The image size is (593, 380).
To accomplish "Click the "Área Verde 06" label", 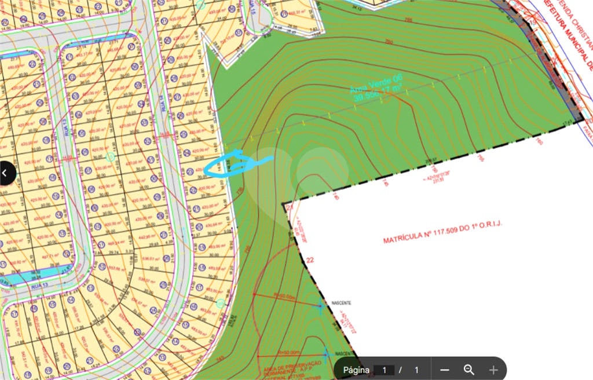I will pos(375,85).
